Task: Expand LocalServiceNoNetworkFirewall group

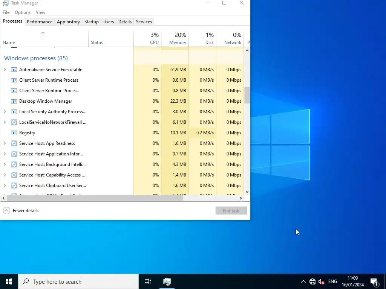Action: pyautogui.click(x=5, y=122)
